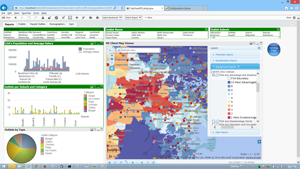Viewport: 300px width, 169px height.
Task: Select Ashfield in the Outlet Suburb list
Action: (231, 33)
